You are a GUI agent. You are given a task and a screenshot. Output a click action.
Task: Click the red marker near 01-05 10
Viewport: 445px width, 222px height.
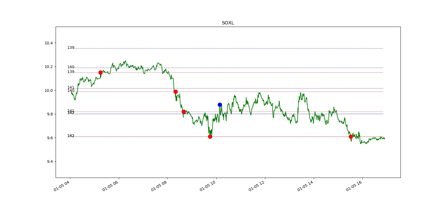click(210, 137)
